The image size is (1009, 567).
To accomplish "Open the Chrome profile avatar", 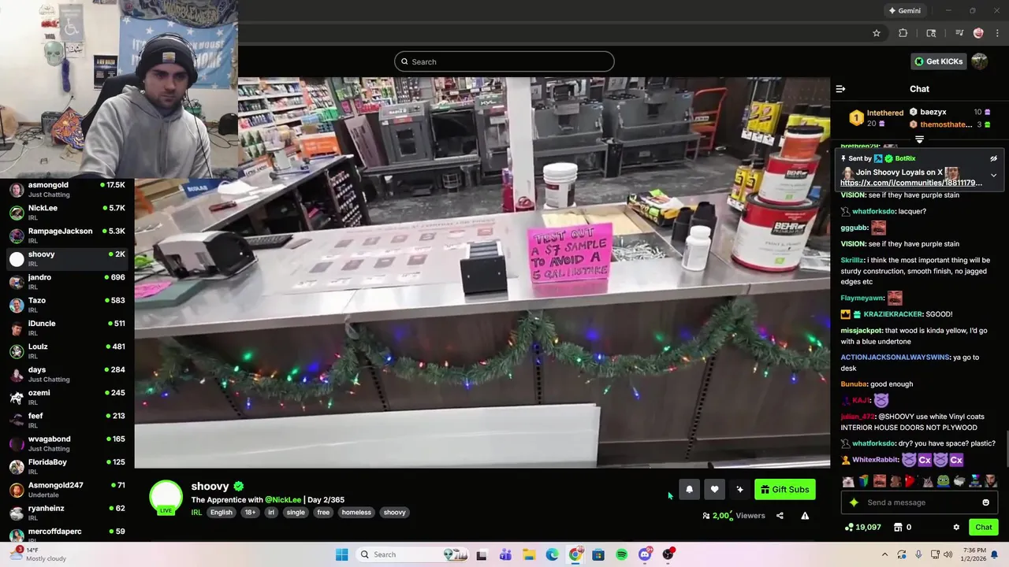I will pyautogui.click(x=978, y=33).
